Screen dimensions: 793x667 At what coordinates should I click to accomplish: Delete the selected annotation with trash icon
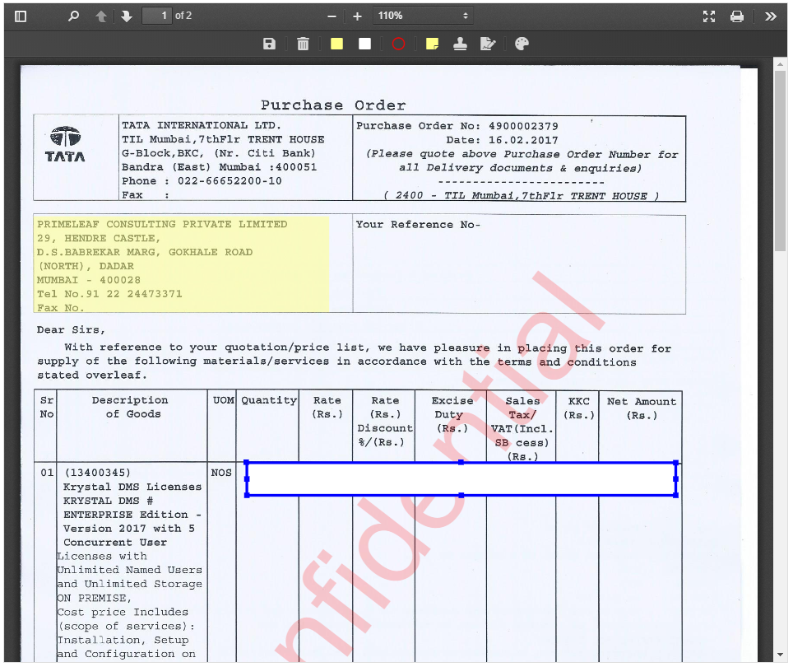[303, 44]
